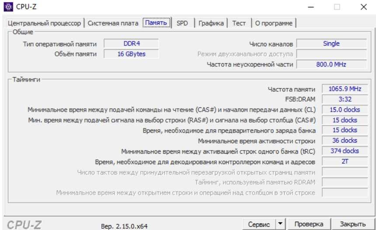Viewport: 376px width, 230px height.
Task: Click the DDR4 memory type field
Action: (132, 44)
